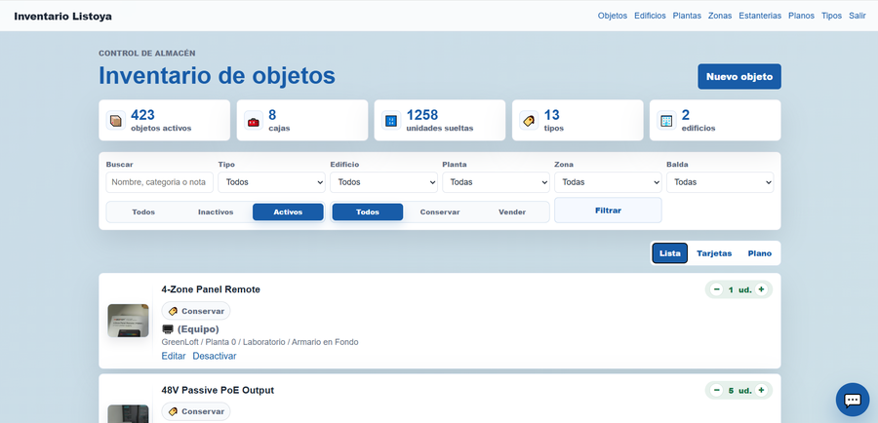
Task: Open Objetos in the top navigation
Action: point(613,16)
